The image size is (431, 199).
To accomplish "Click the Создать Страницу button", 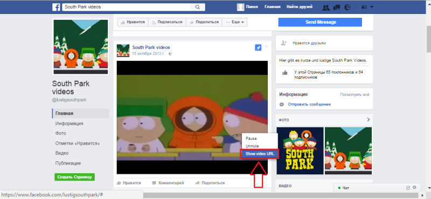I will 74,177.
